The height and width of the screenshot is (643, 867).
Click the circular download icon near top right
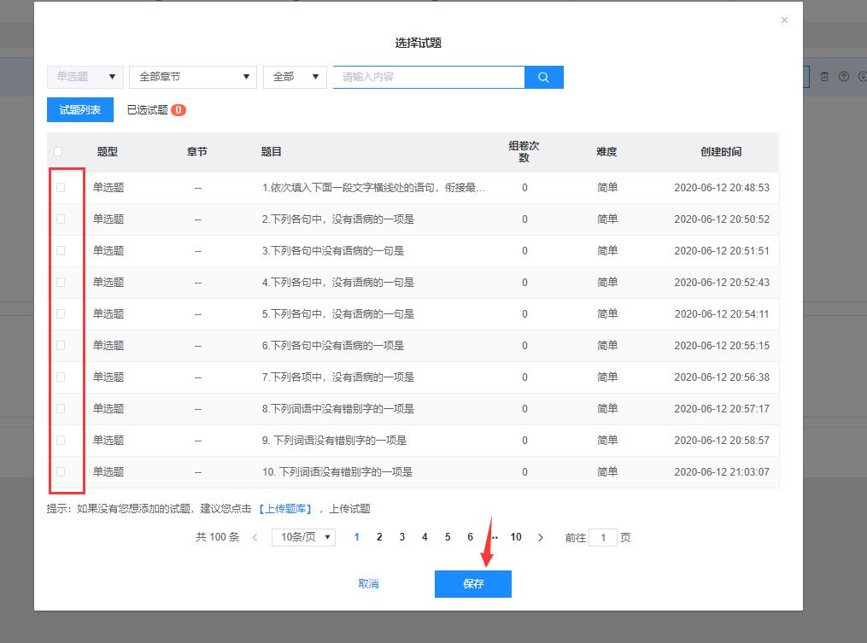click(861, 76)
